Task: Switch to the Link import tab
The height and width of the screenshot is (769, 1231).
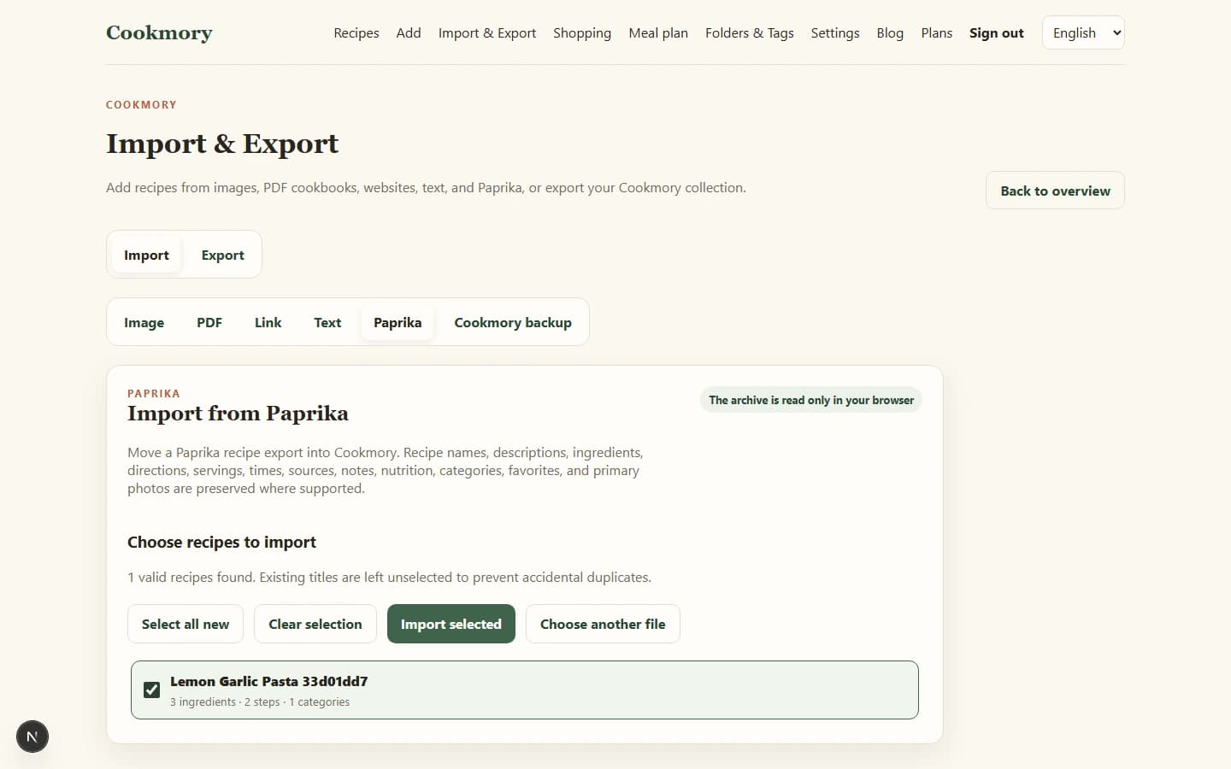Action: [268, 322]
